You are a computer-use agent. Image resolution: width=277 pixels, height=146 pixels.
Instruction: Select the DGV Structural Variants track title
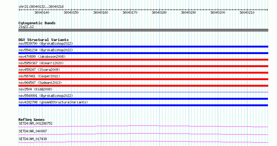point(44,40)
